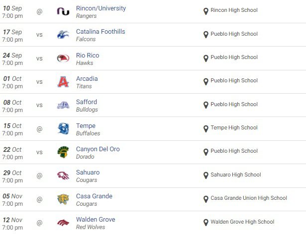Click the Catalina Foothills Falcons logo
Viewport: 306px width, 235px height.
(x=63, y=35)
